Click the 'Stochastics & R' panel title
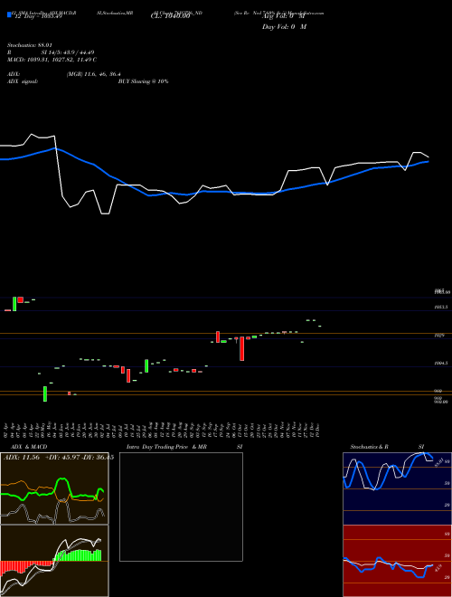Viewport: 452px width, 597px height. click(x=369, y=447)
